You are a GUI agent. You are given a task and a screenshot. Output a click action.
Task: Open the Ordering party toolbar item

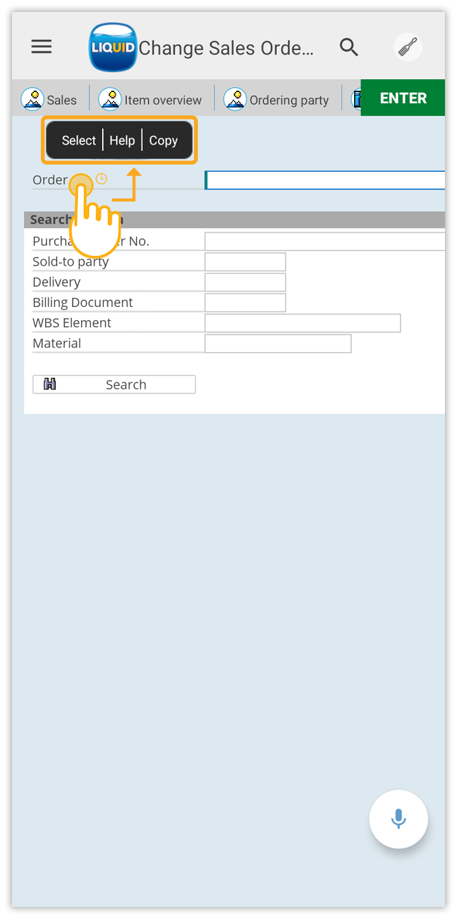(x=276, y=100)
